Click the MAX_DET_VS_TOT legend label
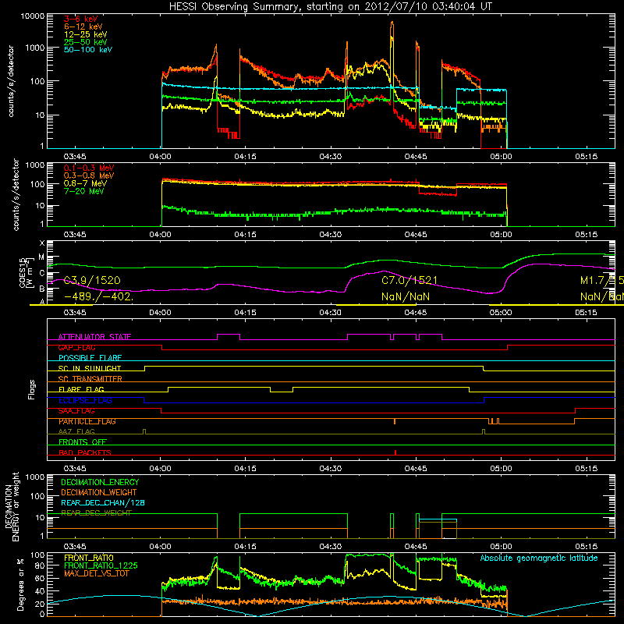Viewport: 624px width, 624px height. (x=96, y=573)
